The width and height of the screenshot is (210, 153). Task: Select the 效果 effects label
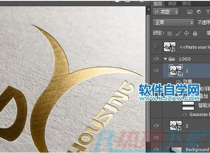pos(187,81)
